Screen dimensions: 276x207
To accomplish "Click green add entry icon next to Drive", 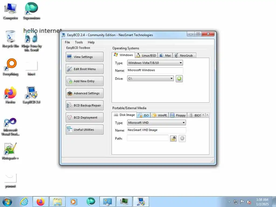I will pyautogui.click(x=179, y=78).
